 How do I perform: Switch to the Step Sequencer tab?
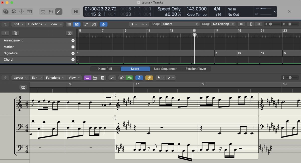(x=165, y=69)
